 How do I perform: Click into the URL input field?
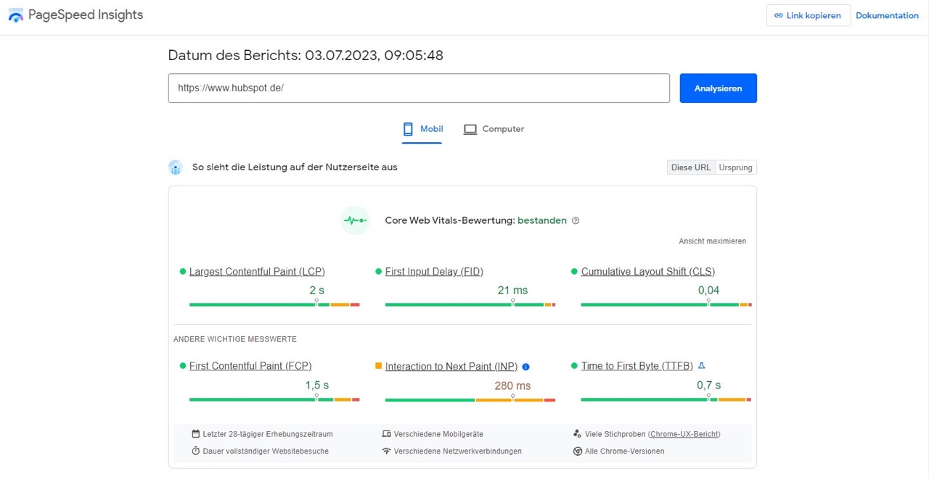[x=419, y=88]
